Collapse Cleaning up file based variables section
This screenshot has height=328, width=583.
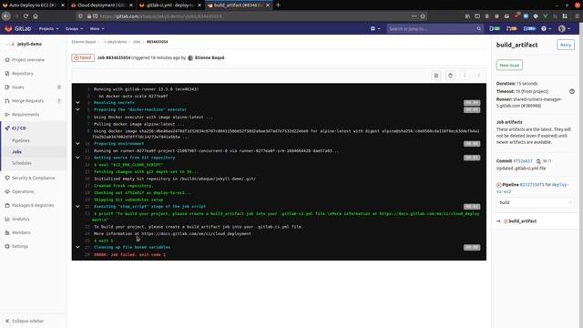[77, 247]
